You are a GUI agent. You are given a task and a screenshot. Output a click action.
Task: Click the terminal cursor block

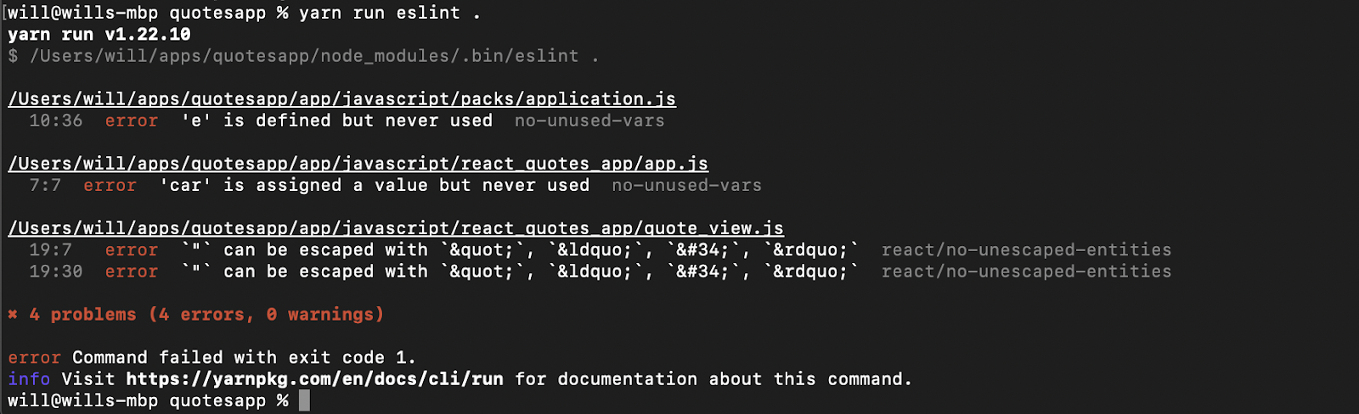304,400
